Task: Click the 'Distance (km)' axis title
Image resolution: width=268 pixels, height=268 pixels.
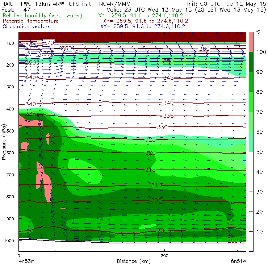Action: 134,261
